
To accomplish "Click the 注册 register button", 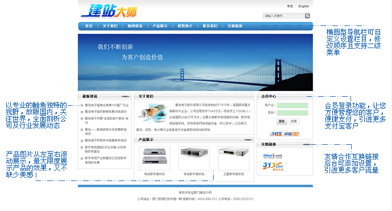I will tap(294, 121).
